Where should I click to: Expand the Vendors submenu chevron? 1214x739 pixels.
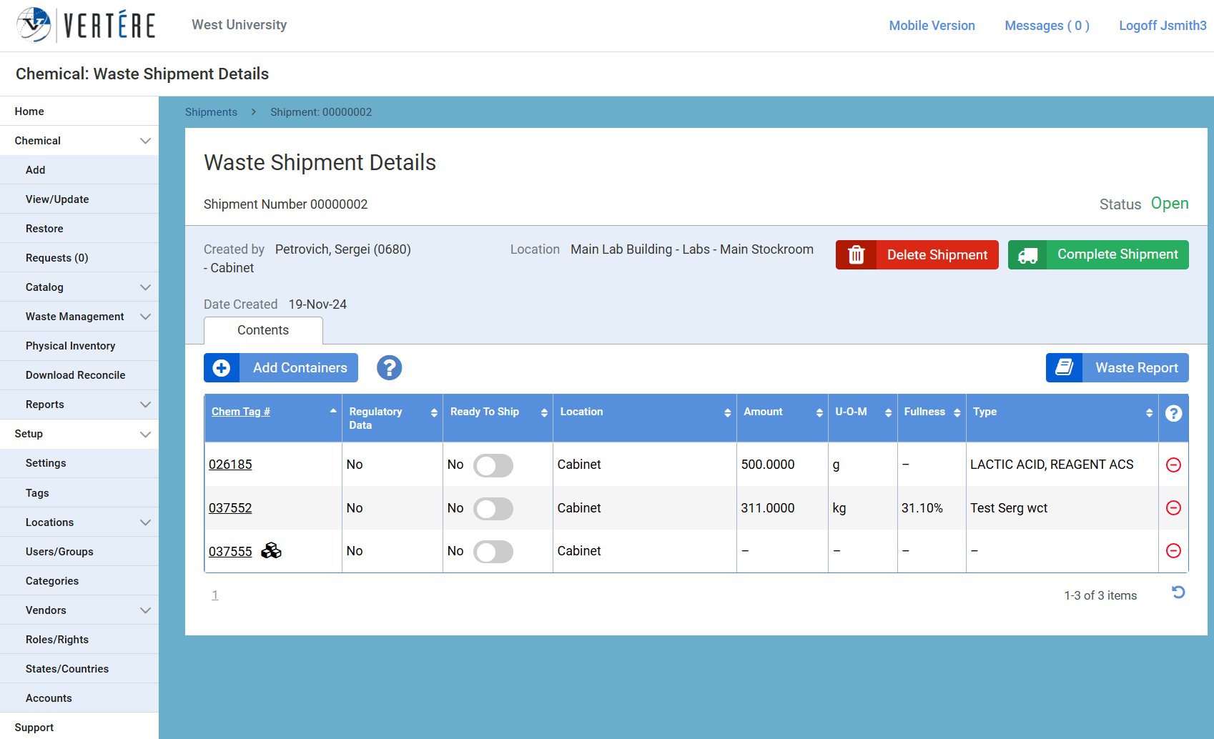click(145, 610)
